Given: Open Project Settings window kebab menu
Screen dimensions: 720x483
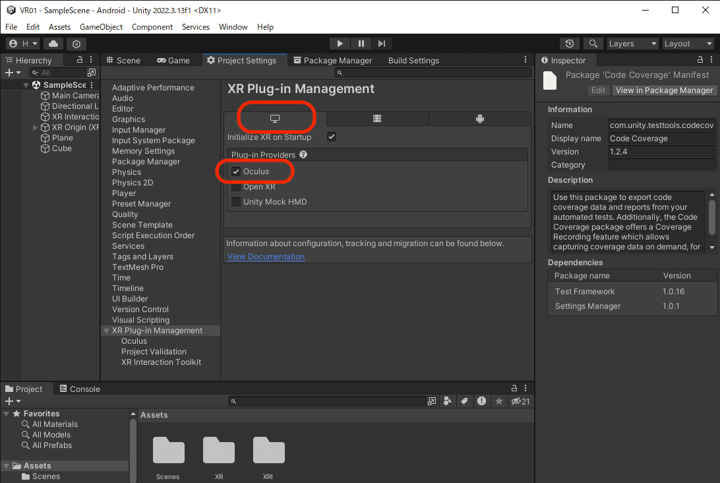Looking at the screenshot, I should pyautogui.click(x=525, y=60).
